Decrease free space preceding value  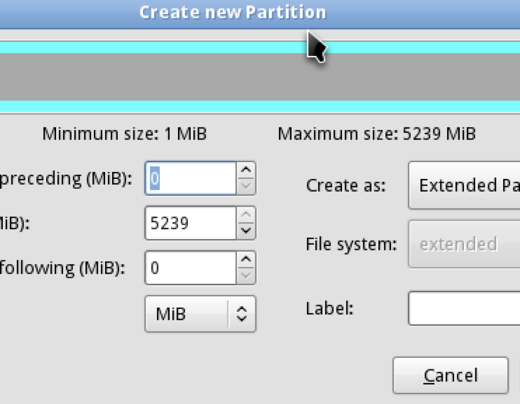pos(246,186)
